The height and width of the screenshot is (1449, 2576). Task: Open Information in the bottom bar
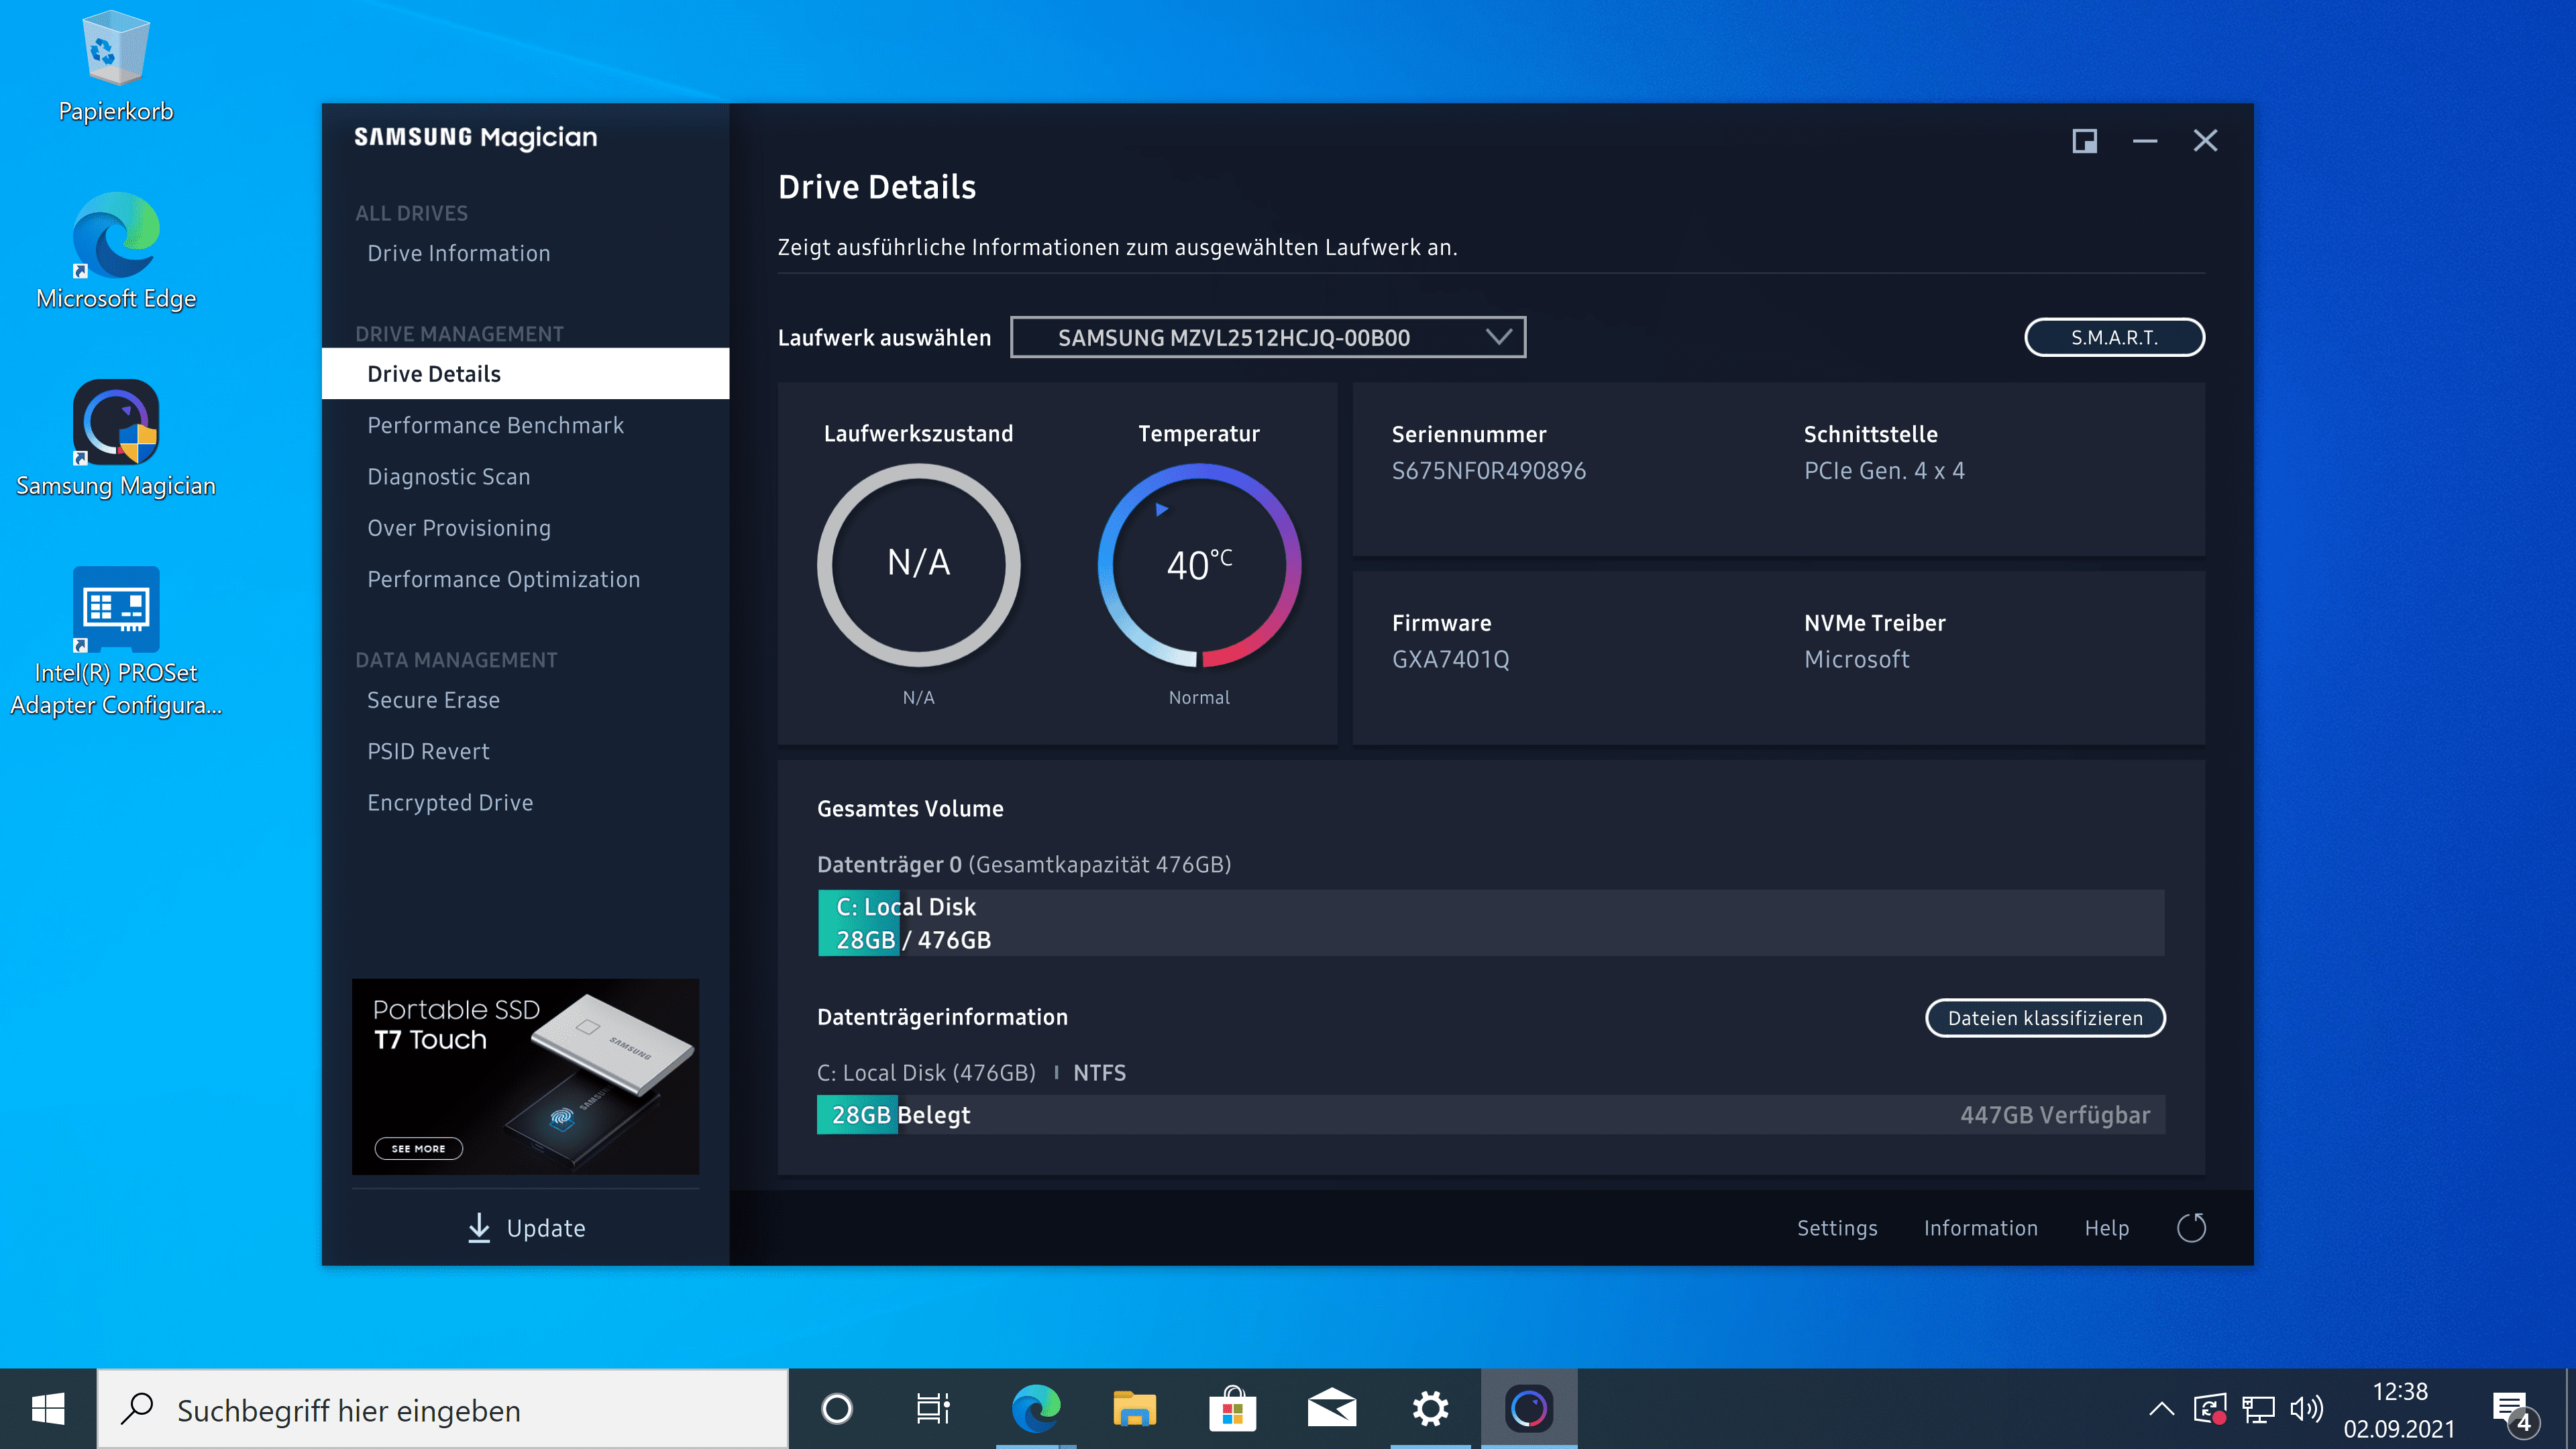point(1980,1228)
